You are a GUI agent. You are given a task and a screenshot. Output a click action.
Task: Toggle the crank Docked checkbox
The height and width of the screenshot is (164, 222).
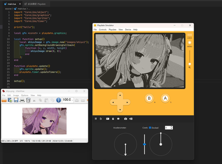150,127
